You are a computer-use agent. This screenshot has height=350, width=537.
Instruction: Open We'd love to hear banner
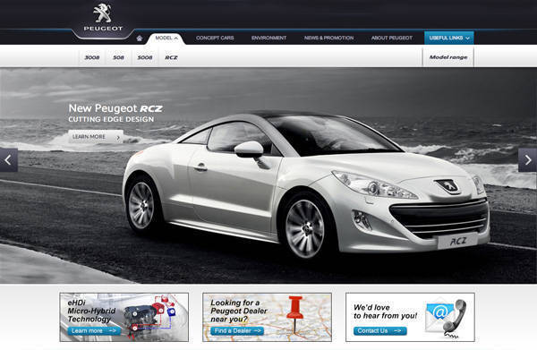point(410,317)
